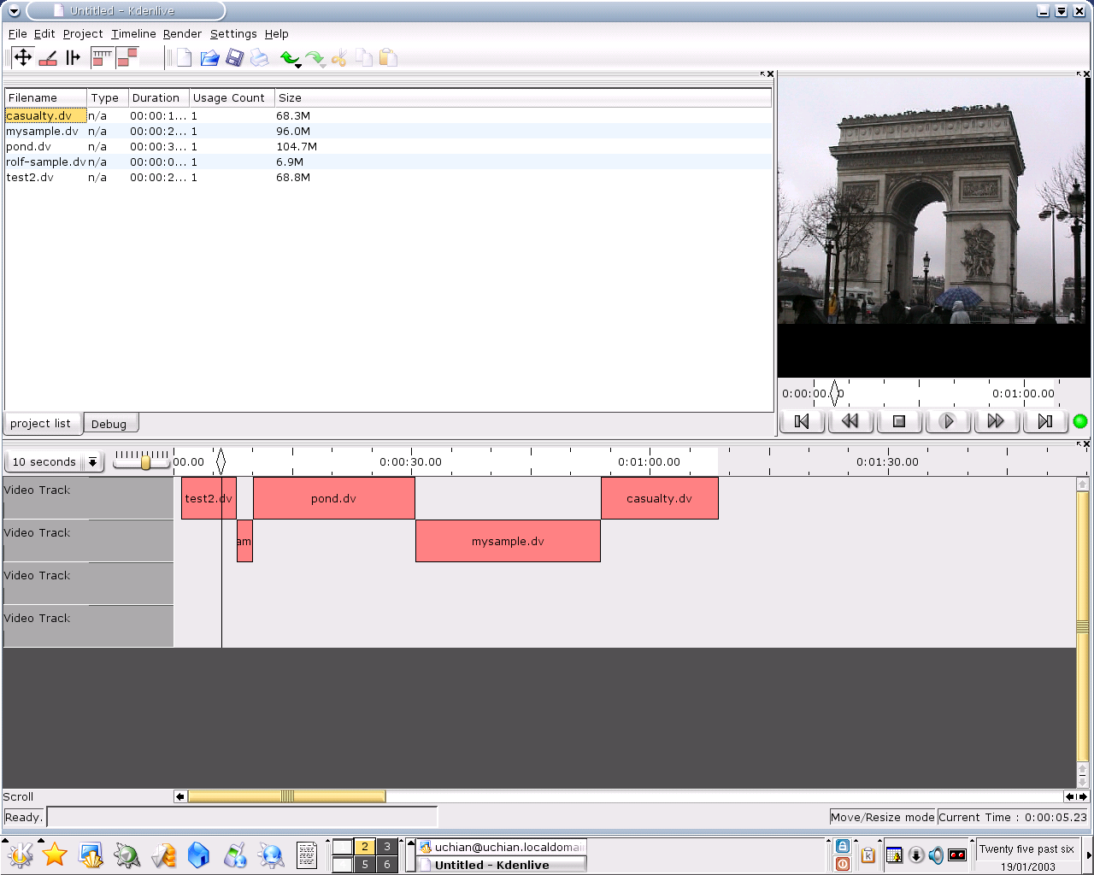1094x875 pixels.
Task: Switch to the Debug tab
Action: pos(109,424)
